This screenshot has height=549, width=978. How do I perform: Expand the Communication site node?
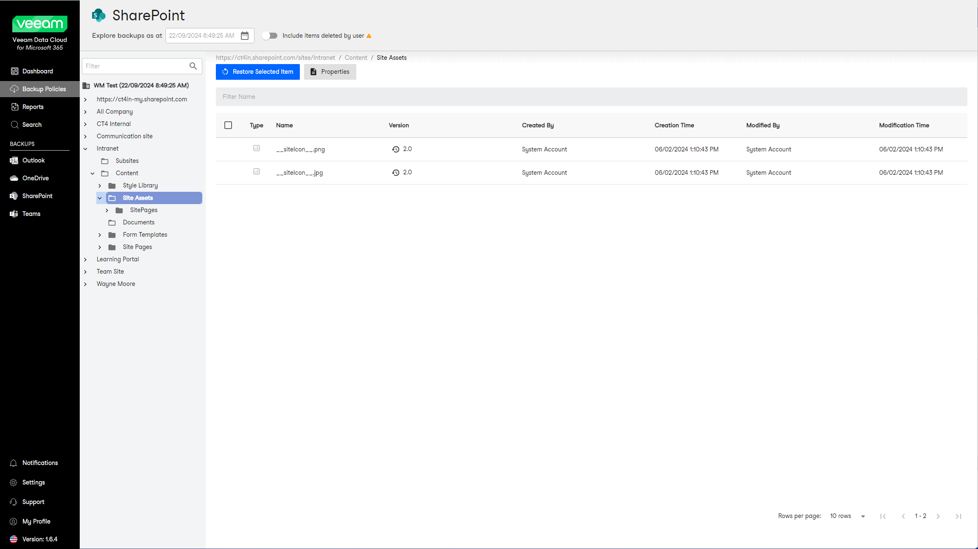tap(86, 137)
